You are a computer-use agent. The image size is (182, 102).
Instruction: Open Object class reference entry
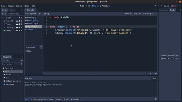[x=34, y=29]
